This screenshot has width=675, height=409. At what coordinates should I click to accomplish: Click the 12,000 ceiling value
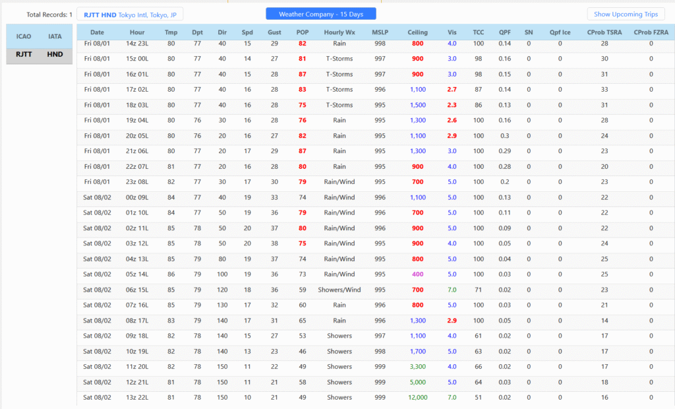coord(417,397)
